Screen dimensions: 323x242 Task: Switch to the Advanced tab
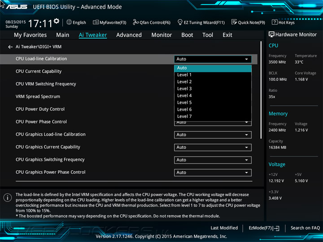(x=129, y=35)
